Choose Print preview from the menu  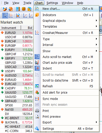pyautogui.click(x=67, y=116)
